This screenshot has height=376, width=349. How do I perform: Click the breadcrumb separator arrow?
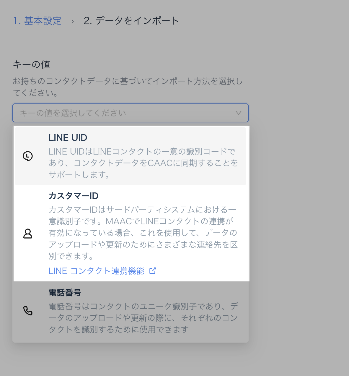tap(73, 21)
